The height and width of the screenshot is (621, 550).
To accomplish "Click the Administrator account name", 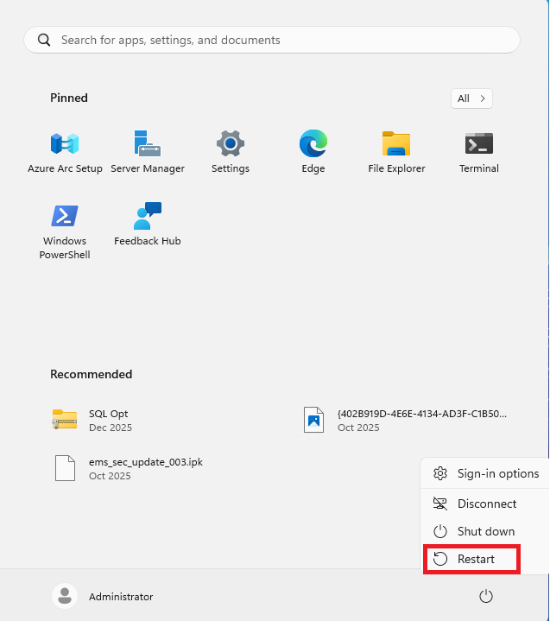I will pyautogui.click(x=121, y=597).
